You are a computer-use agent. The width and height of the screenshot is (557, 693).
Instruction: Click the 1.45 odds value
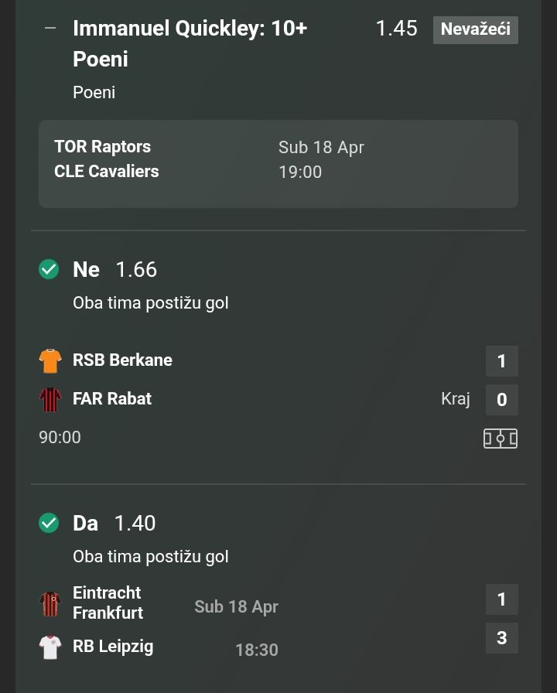pyautogui.click(x=396, y=29)
